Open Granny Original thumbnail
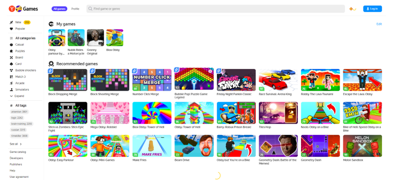 (95, 38)
